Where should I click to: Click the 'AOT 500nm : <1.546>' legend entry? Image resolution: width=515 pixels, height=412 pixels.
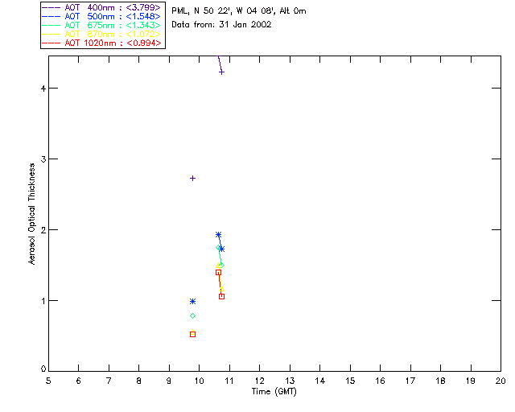(x=101, y=16)
